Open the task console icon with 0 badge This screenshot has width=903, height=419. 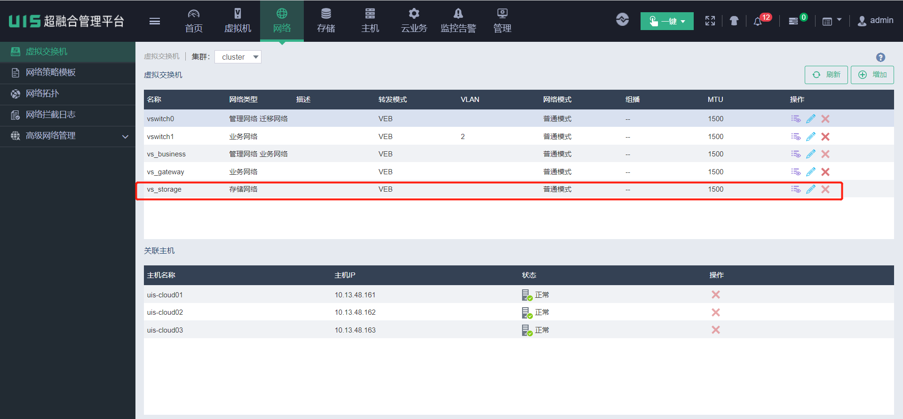[793, 21]
